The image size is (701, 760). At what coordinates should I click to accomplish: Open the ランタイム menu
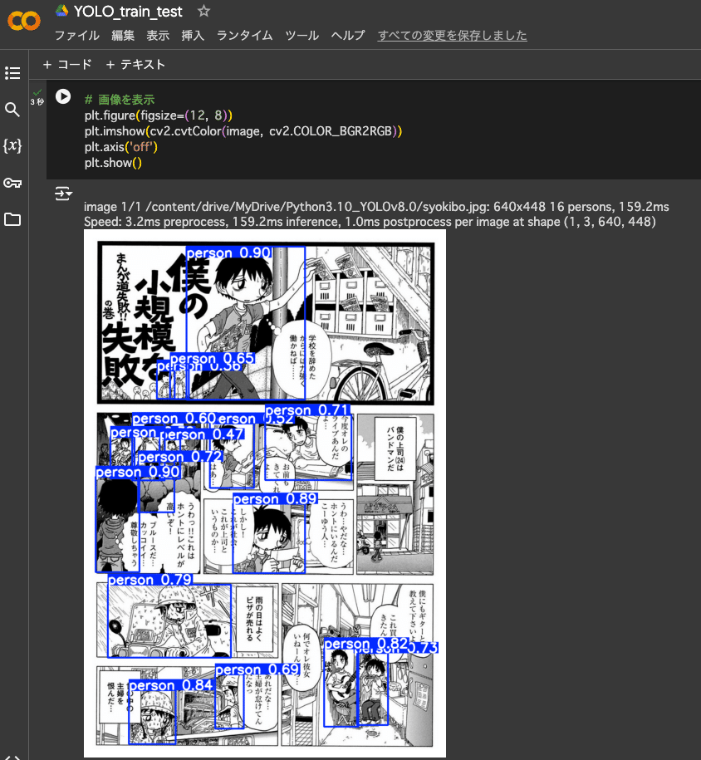[244, 36]
